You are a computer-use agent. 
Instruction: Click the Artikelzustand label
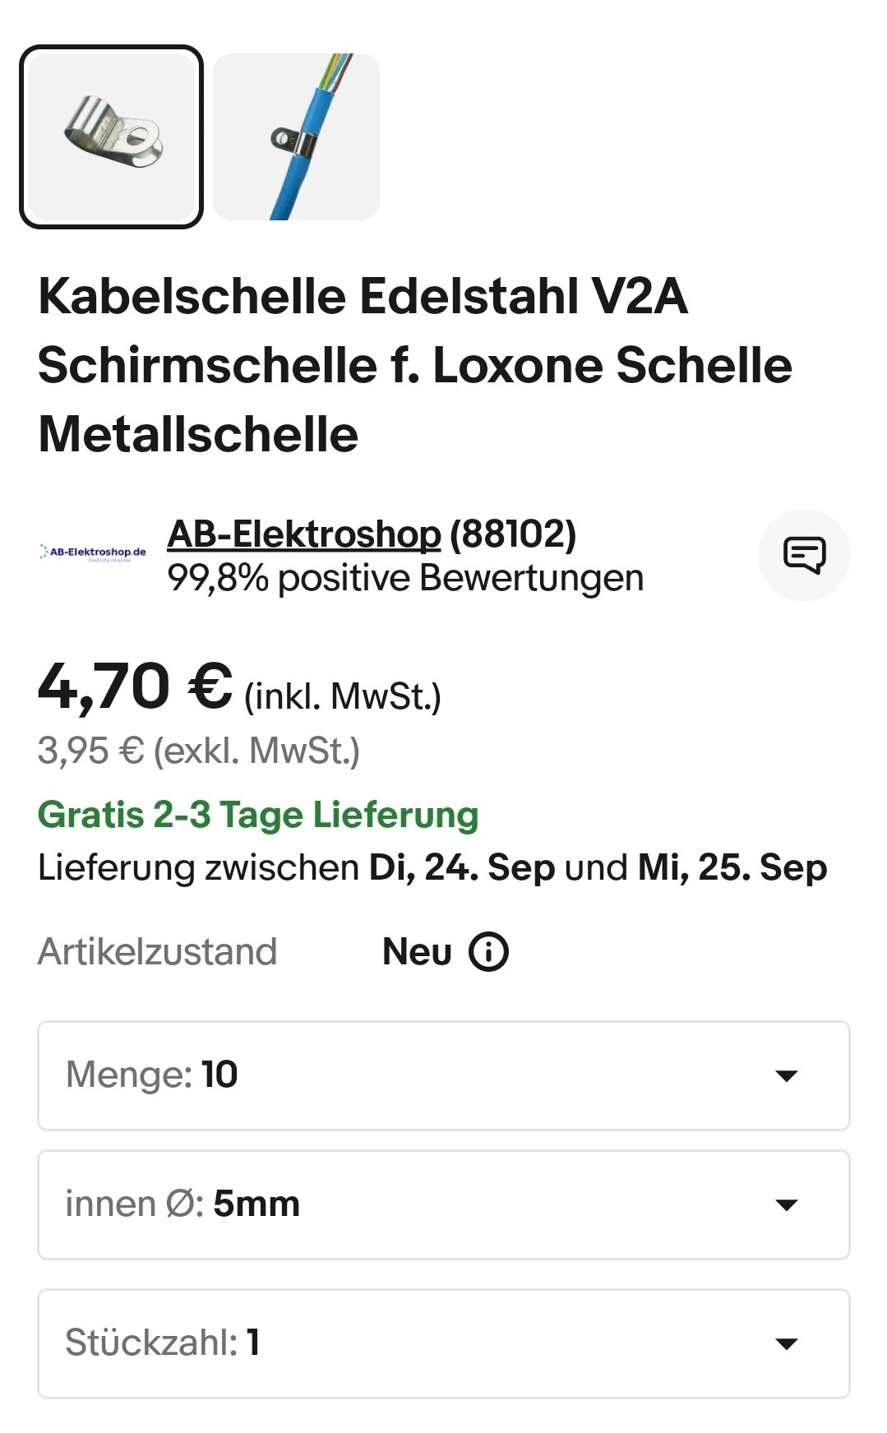tap(157, 952)
